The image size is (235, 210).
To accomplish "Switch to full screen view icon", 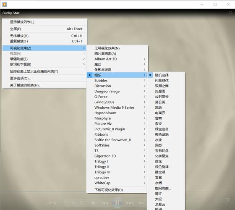I will 227,200.
